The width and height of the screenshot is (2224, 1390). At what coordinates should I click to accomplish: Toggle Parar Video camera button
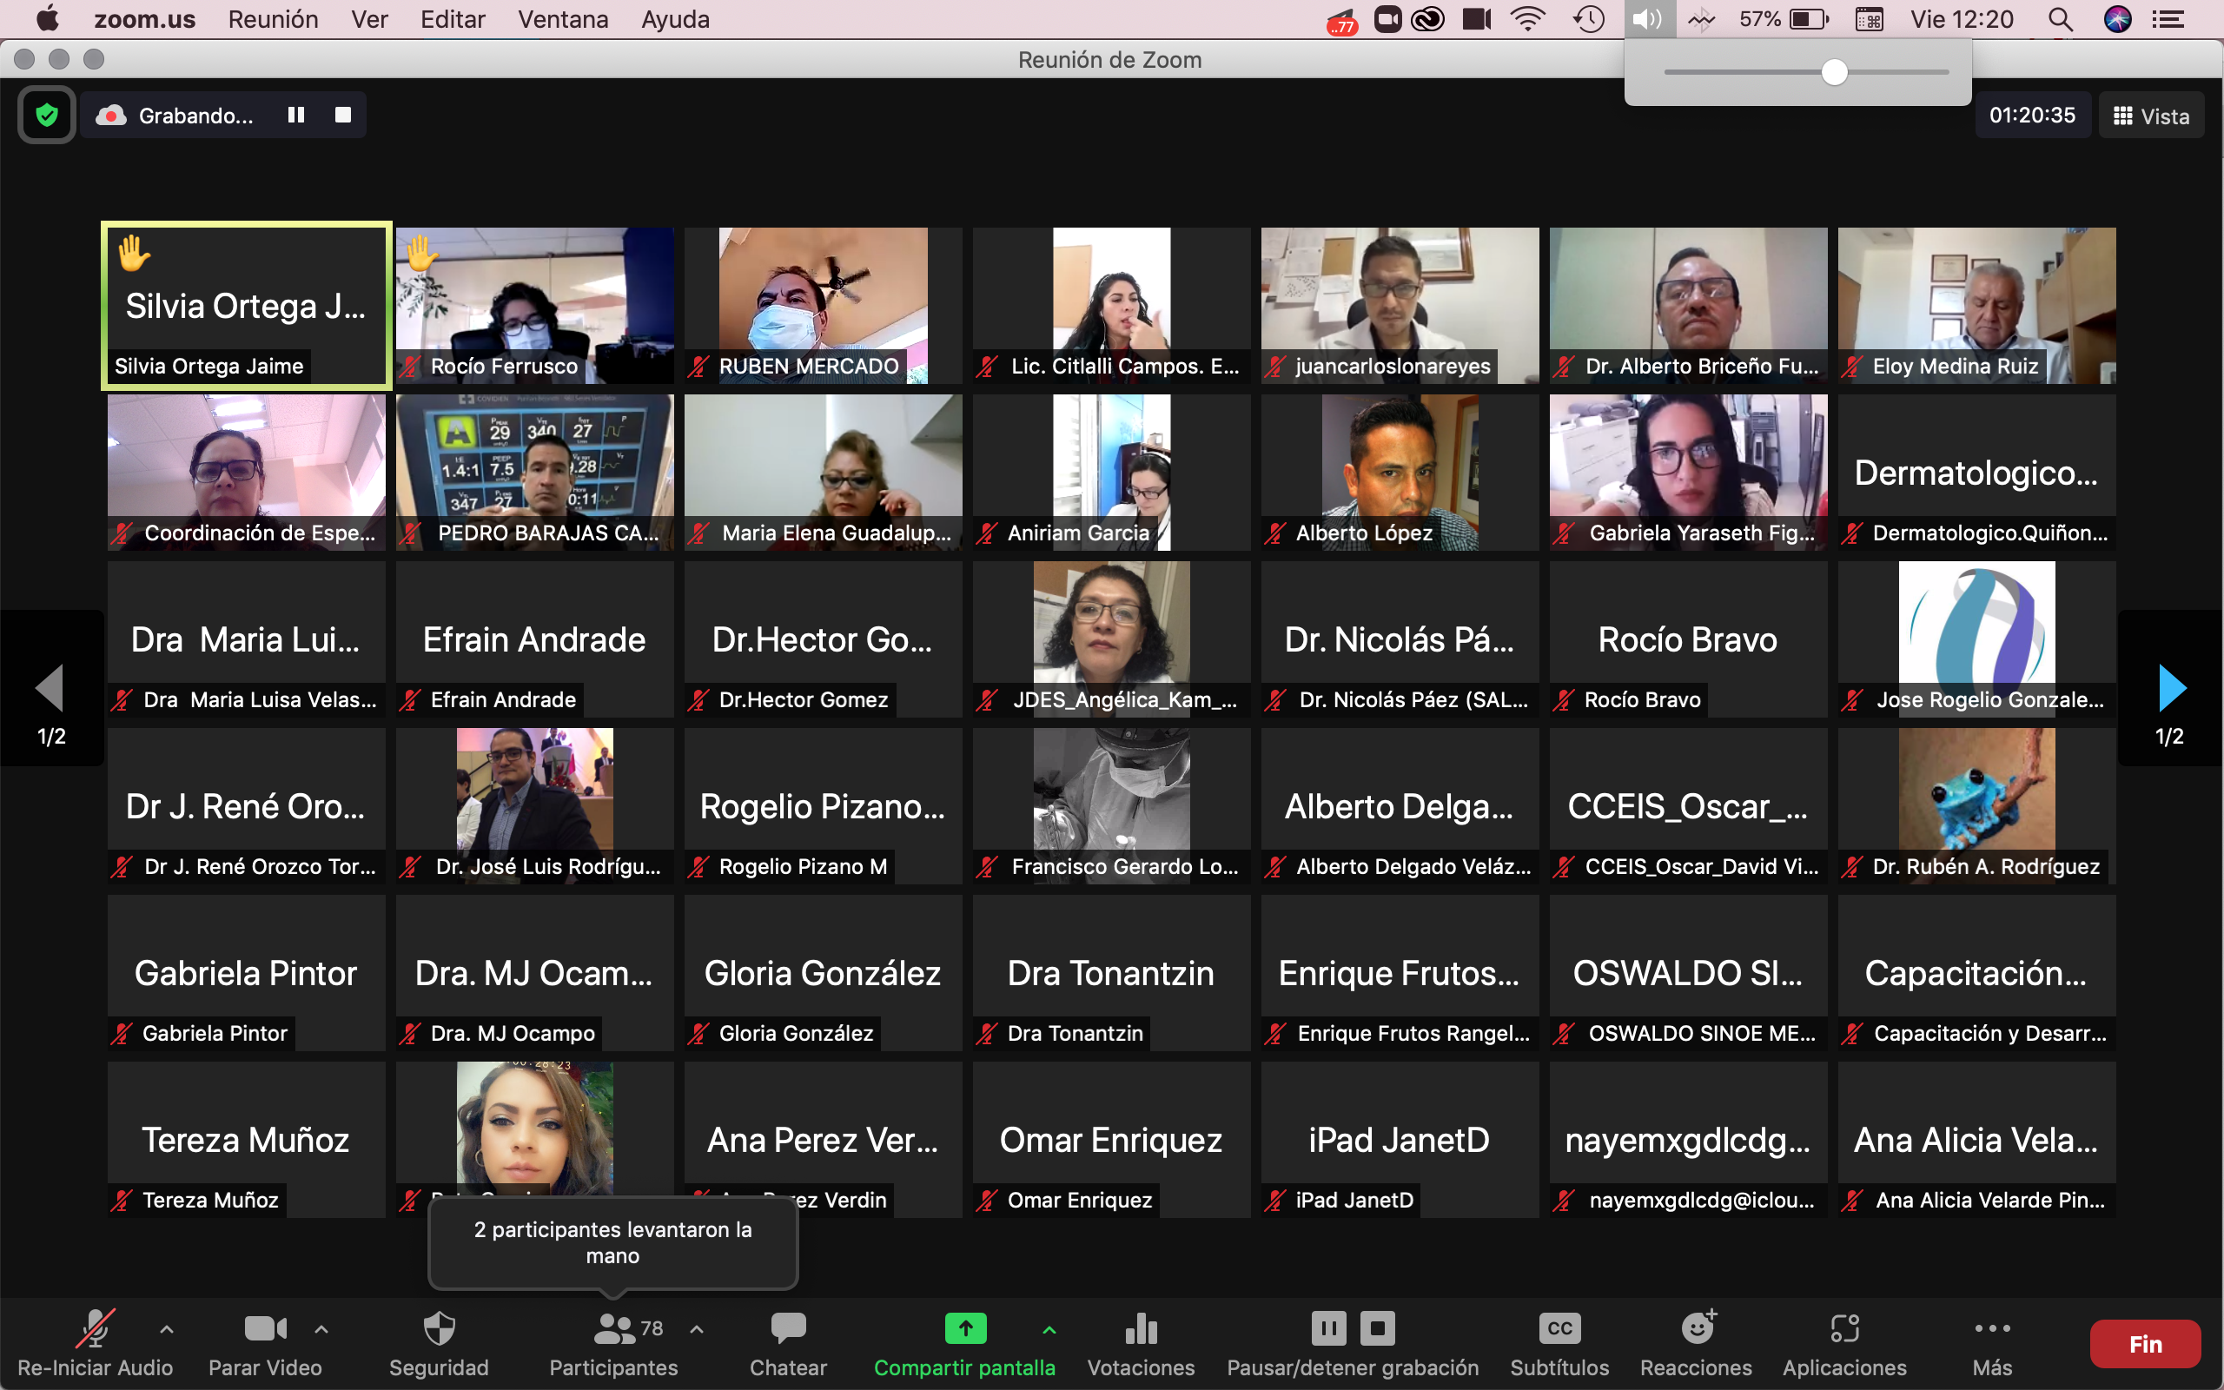265,1342
